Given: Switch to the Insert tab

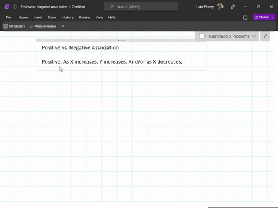Looking at the screenshot, I should 38,17.
